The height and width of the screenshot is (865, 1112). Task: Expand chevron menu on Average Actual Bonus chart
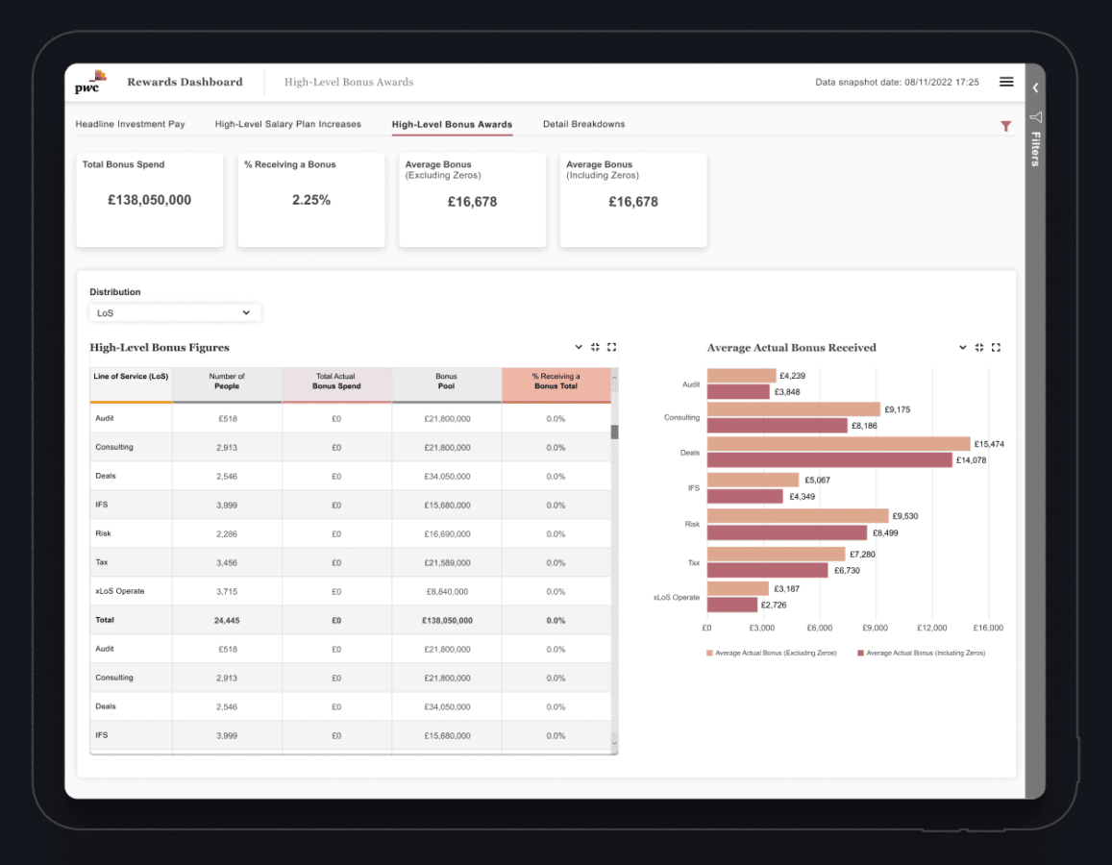coord(963,347)
